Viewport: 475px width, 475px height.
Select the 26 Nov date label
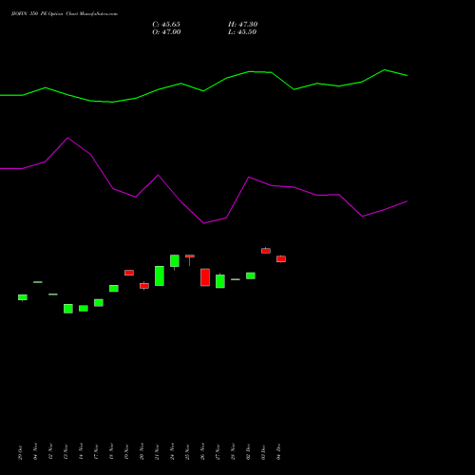(x=202, y=451)
